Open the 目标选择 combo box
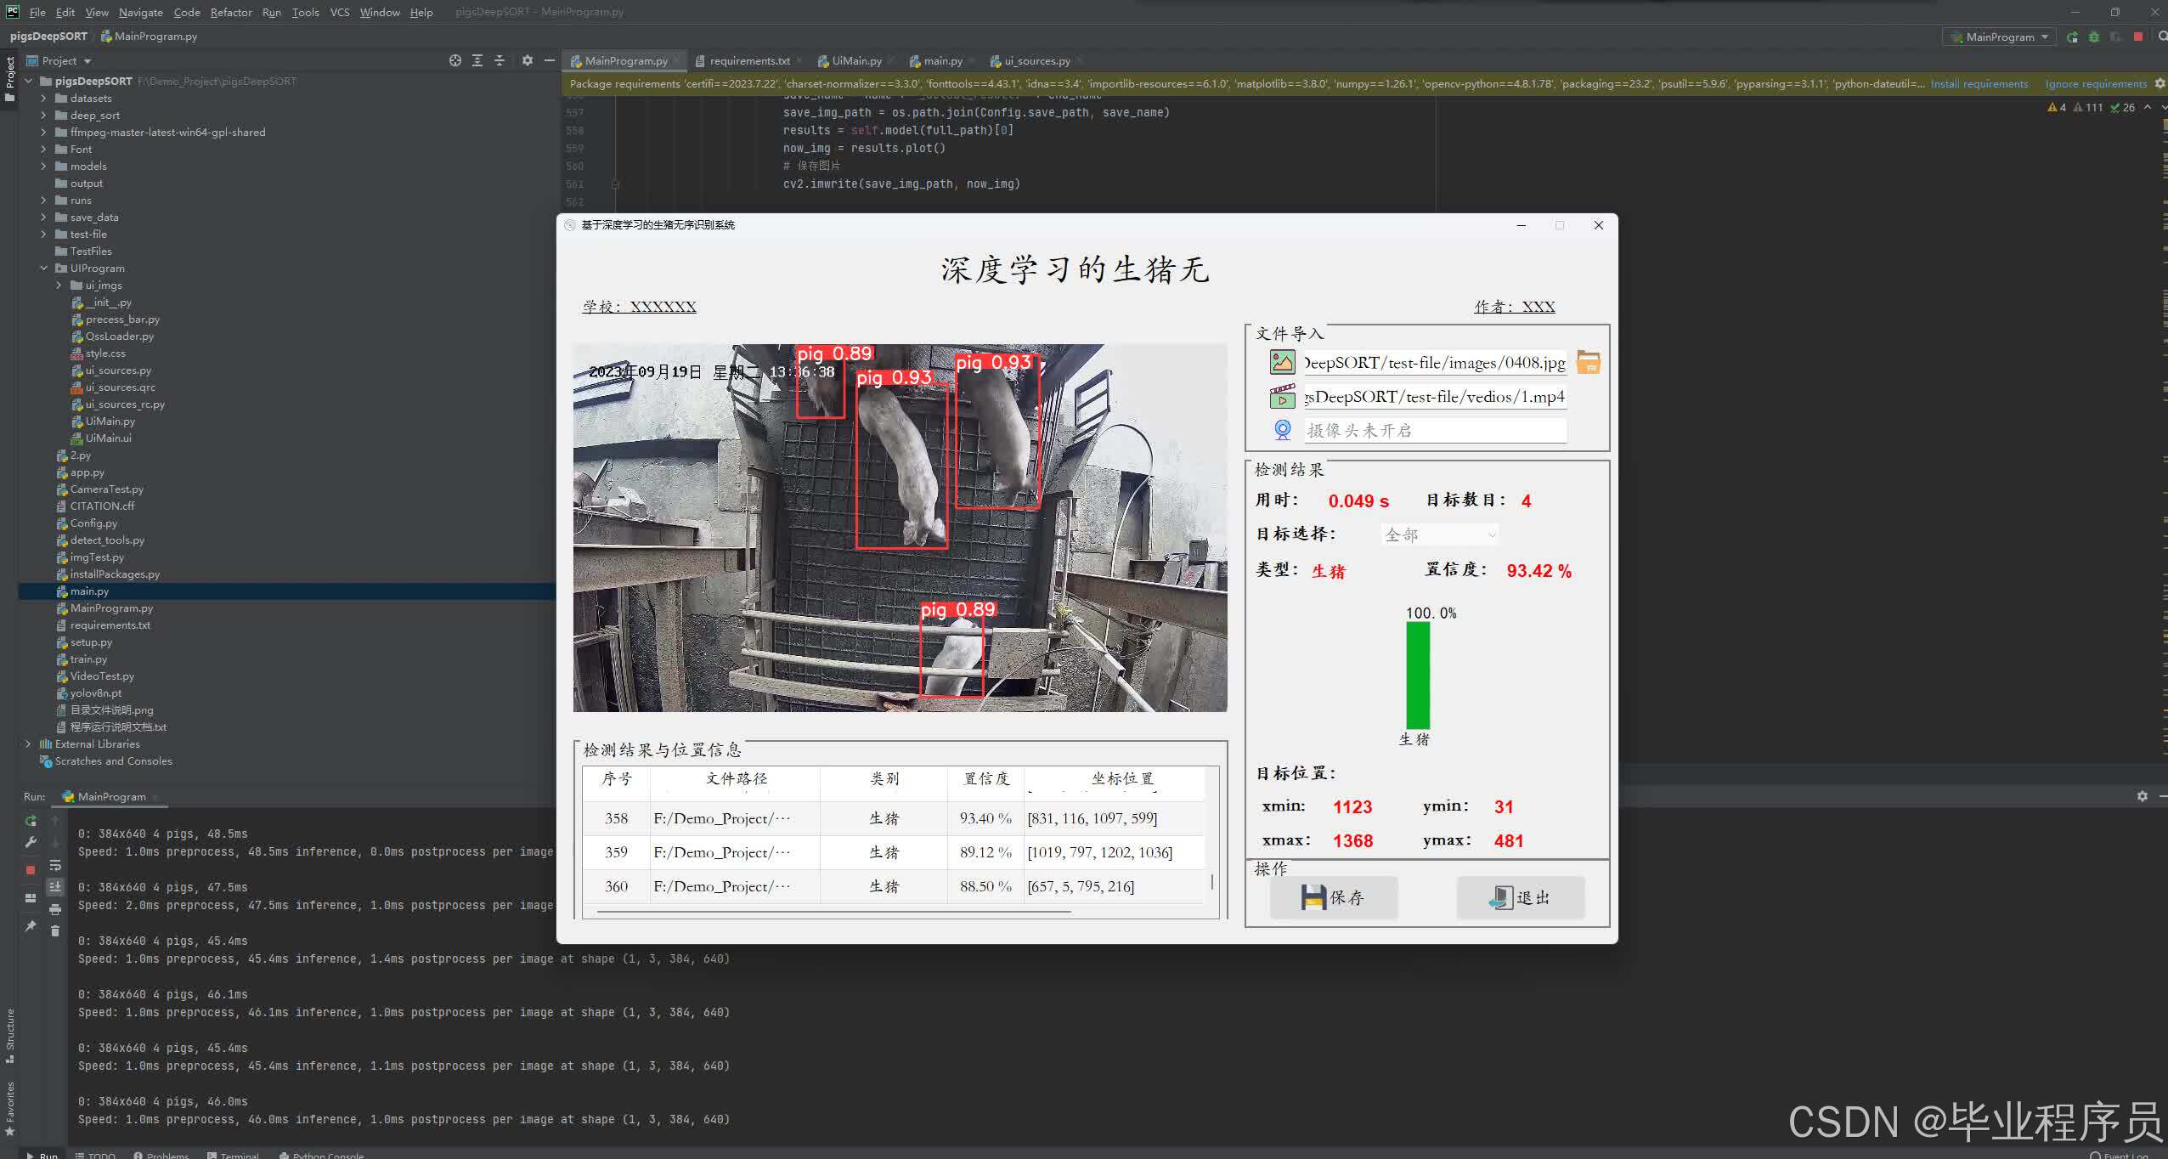 coord(1440,534)
